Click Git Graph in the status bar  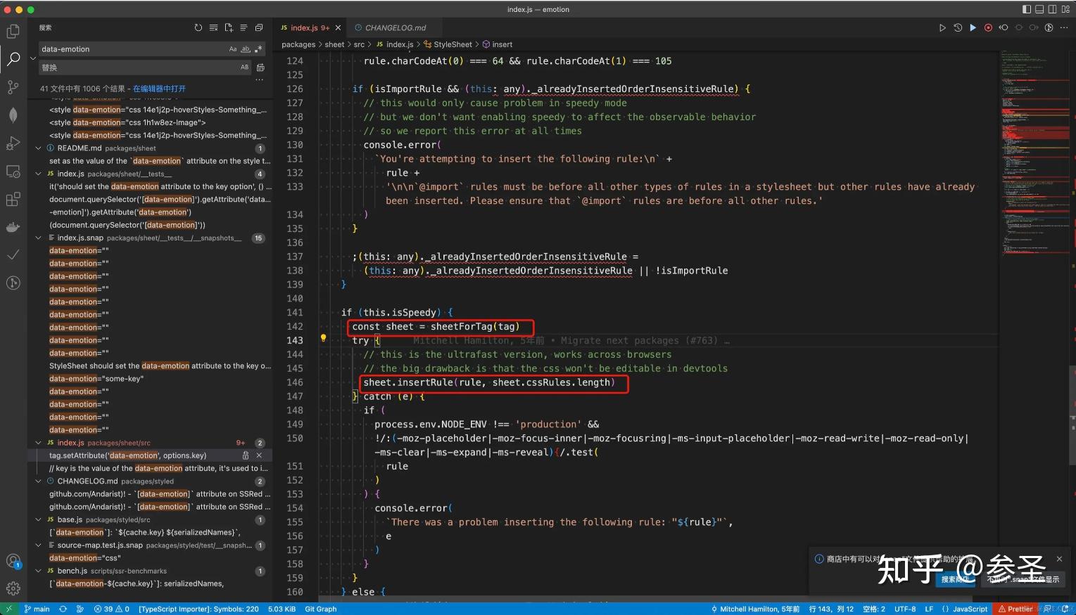coord(320,609)
